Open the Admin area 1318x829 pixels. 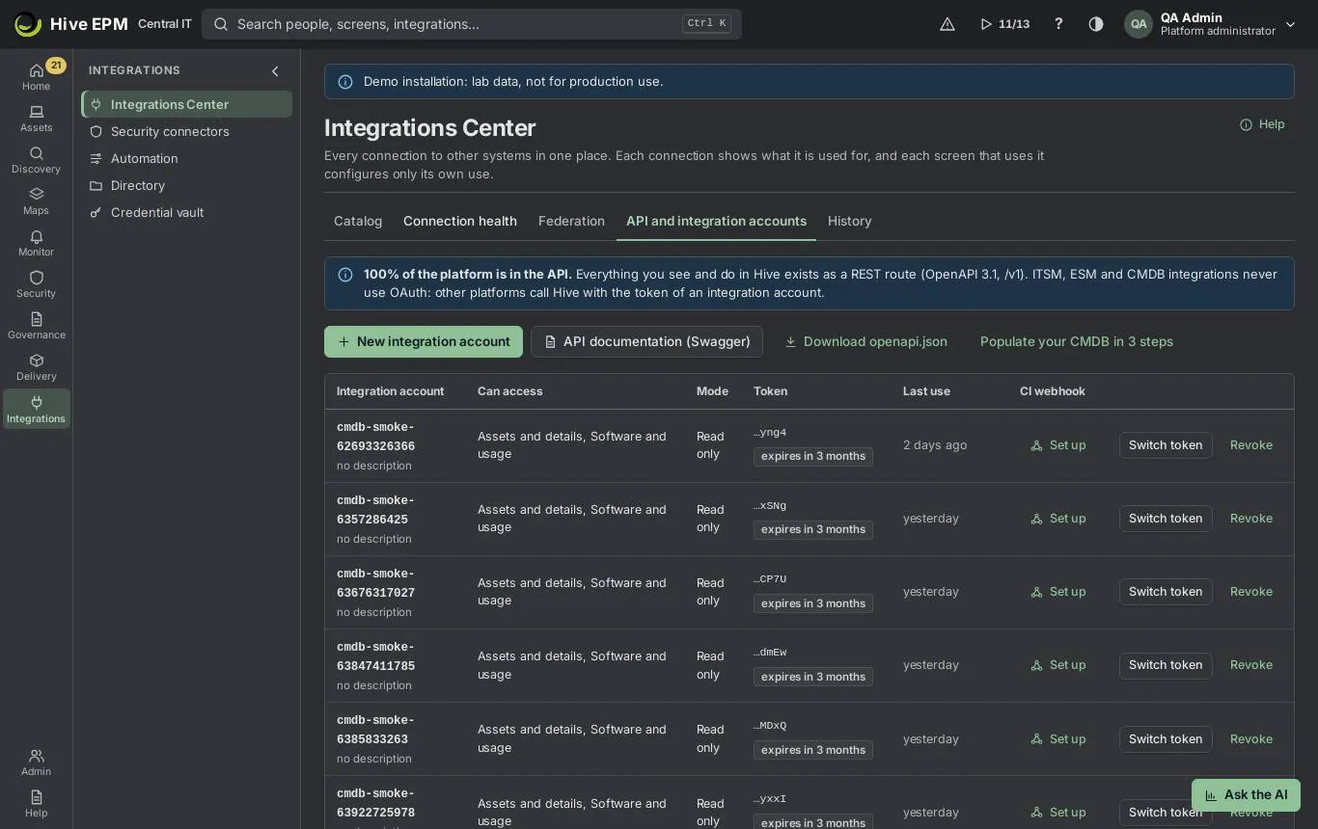pos(36,762)
